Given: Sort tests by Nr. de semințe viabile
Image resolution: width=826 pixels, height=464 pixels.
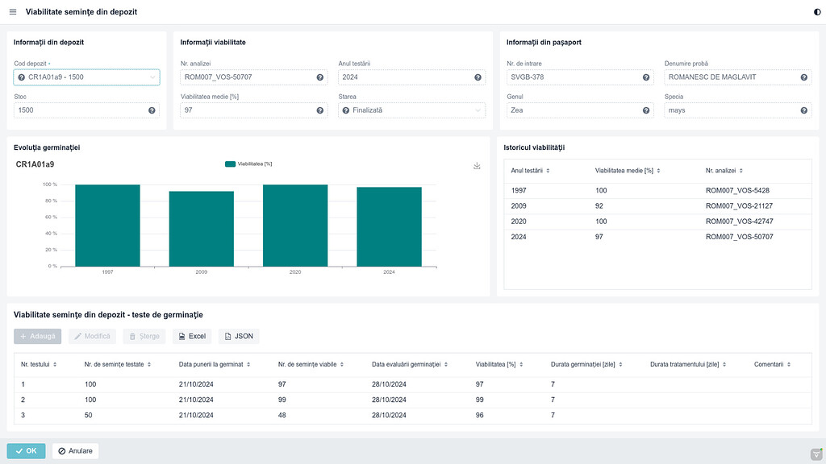Looking at the screenshot, I should click(310, 364).
